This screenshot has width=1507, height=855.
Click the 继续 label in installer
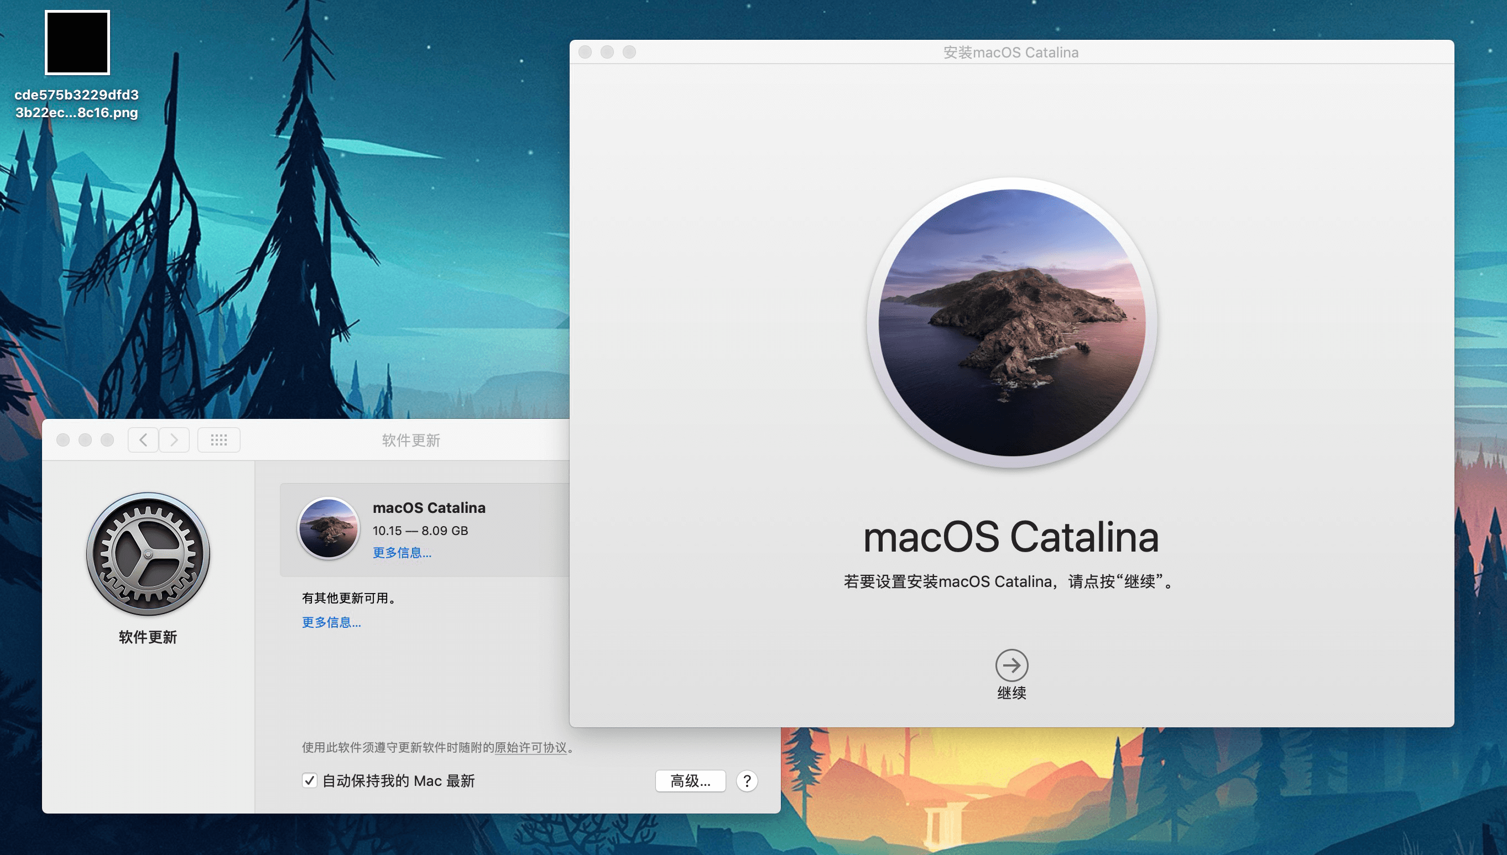[1011, 693]
